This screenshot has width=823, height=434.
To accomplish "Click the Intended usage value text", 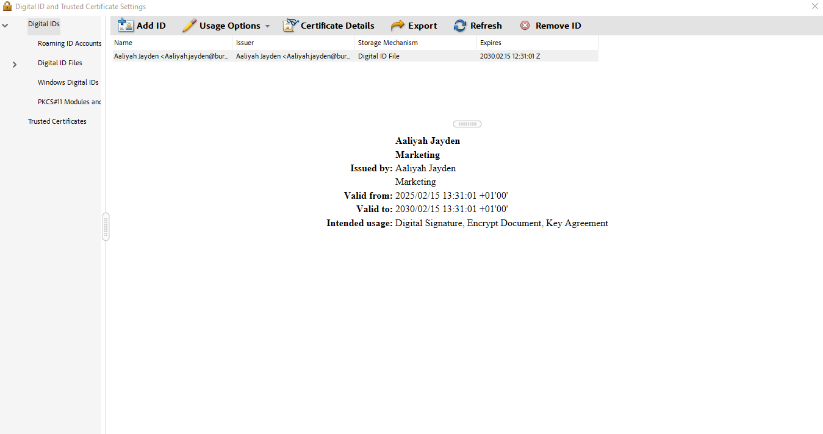I will click(501, 223).
